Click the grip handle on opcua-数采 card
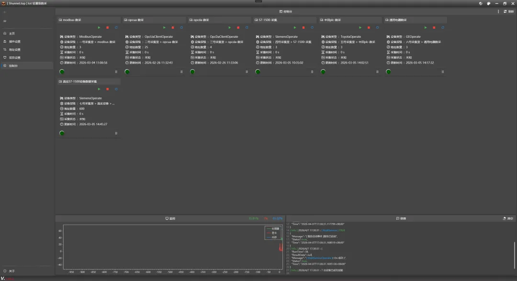The height and width of the screenshot is (281, 517). pyautogui.click(x=181, y=72)
